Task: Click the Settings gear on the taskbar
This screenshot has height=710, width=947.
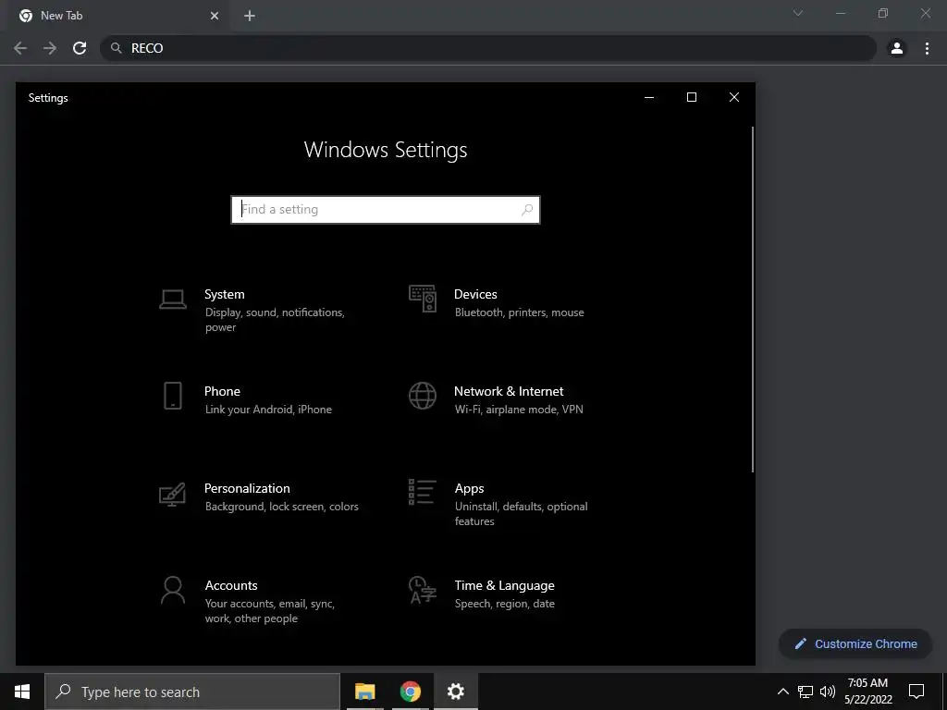Action: click(455, 692)
